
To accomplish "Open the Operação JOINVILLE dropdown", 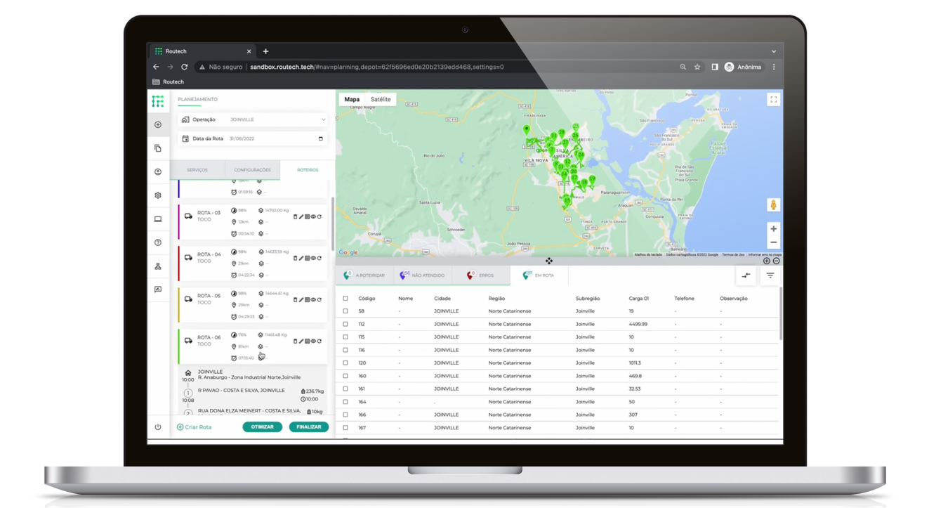I will tap(252, 119).
